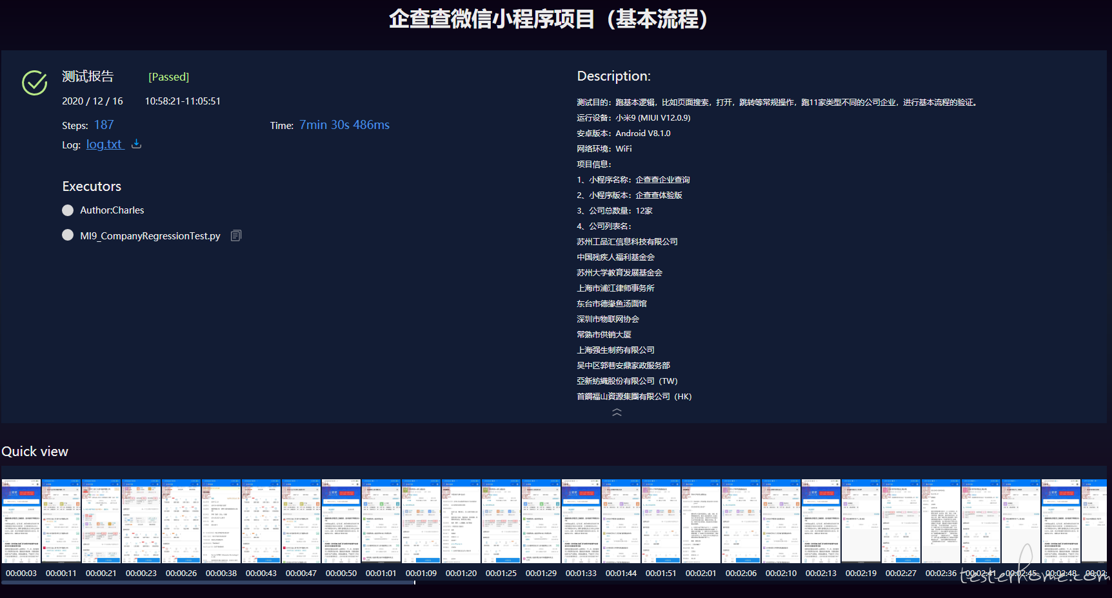This screenshot has width=1112, height=598.
Task: Click the Description: heading
Action: point(614,76)
